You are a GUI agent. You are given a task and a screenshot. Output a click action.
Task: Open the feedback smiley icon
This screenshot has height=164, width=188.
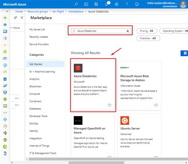(x=137, y=4)
